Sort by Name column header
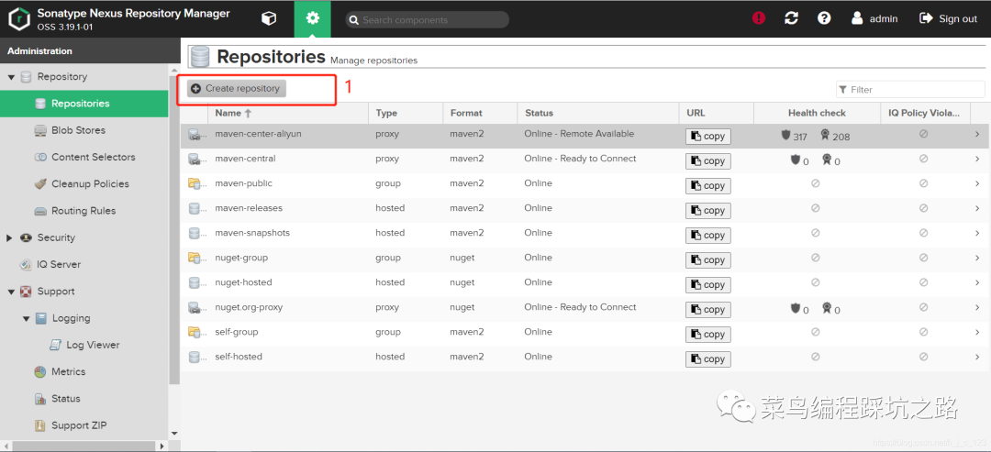The image size is (991, 452). point(287,113)
